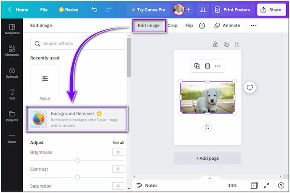The width and height of the screenshot is (290, 193).
Task: Expand the More options in sidebar
Action: click(12, 138)
